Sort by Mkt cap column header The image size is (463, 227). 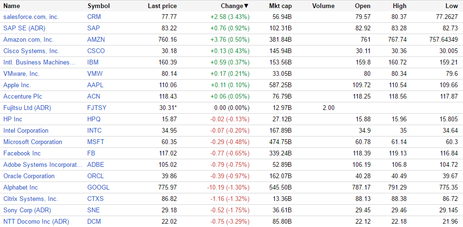(x=280, y=6)
